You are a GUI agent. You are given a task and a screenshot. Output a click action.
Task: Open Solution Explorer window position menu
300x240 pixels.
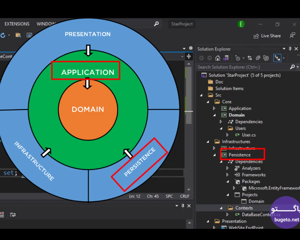click(x=284, y=49)
